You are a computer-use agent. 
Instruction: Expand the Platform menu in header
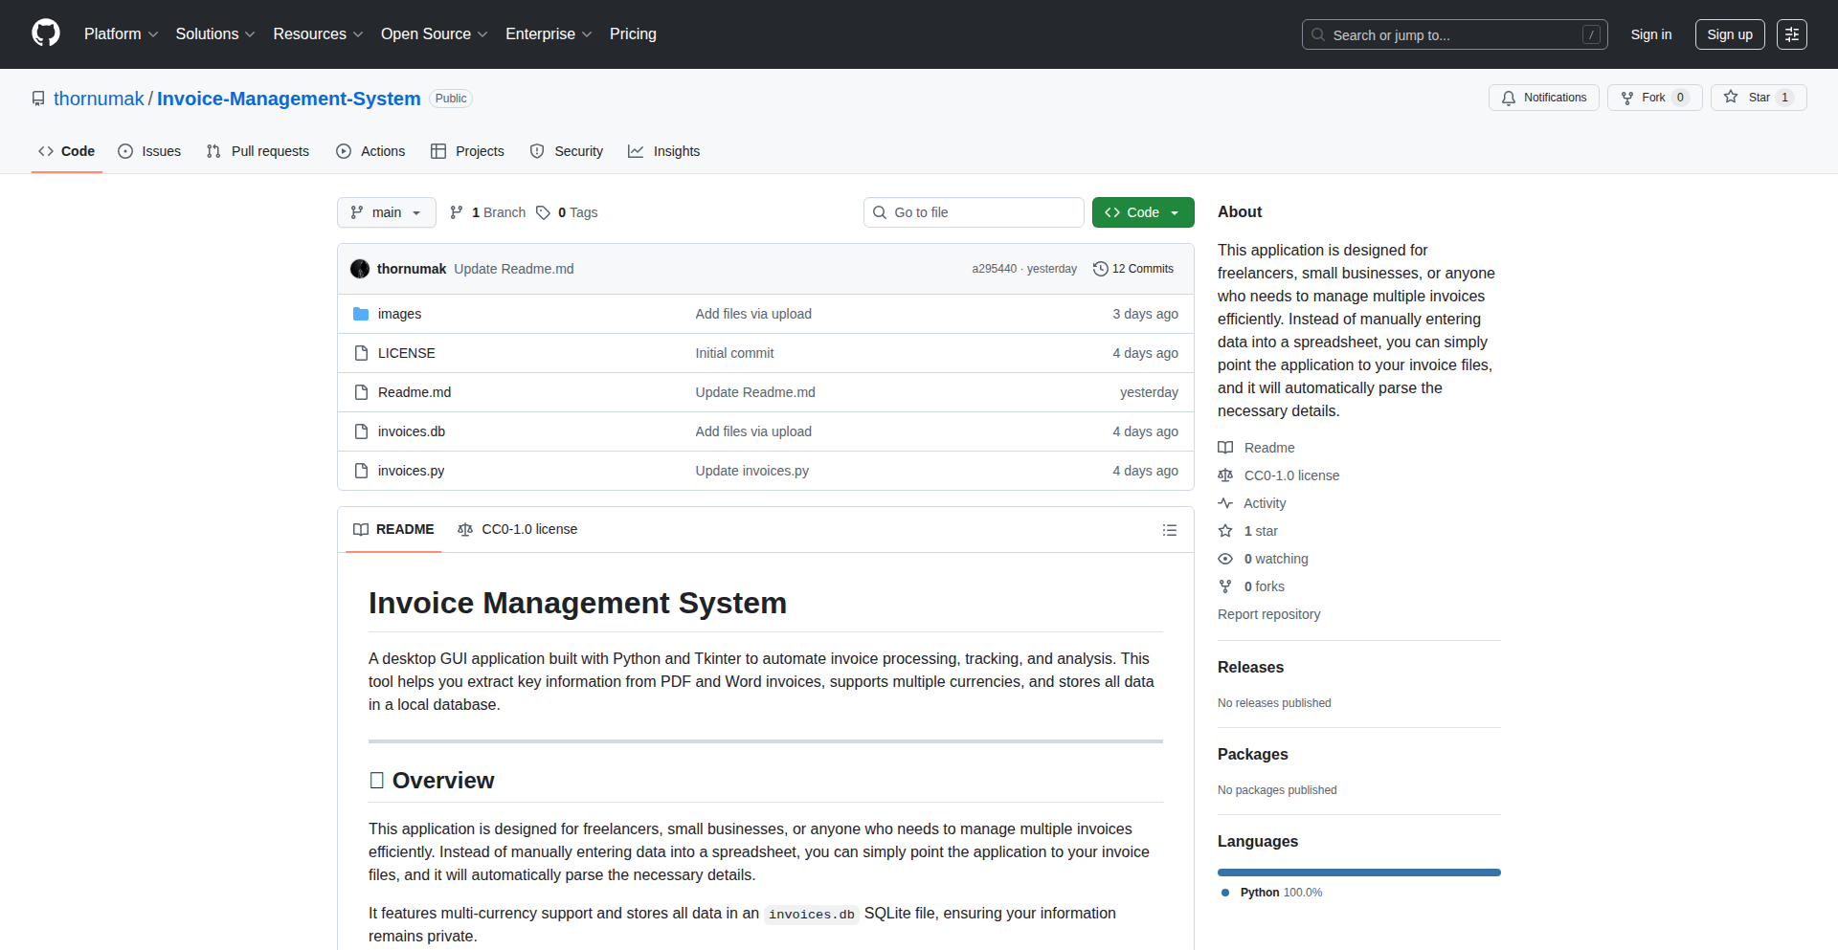pos(121,34)
